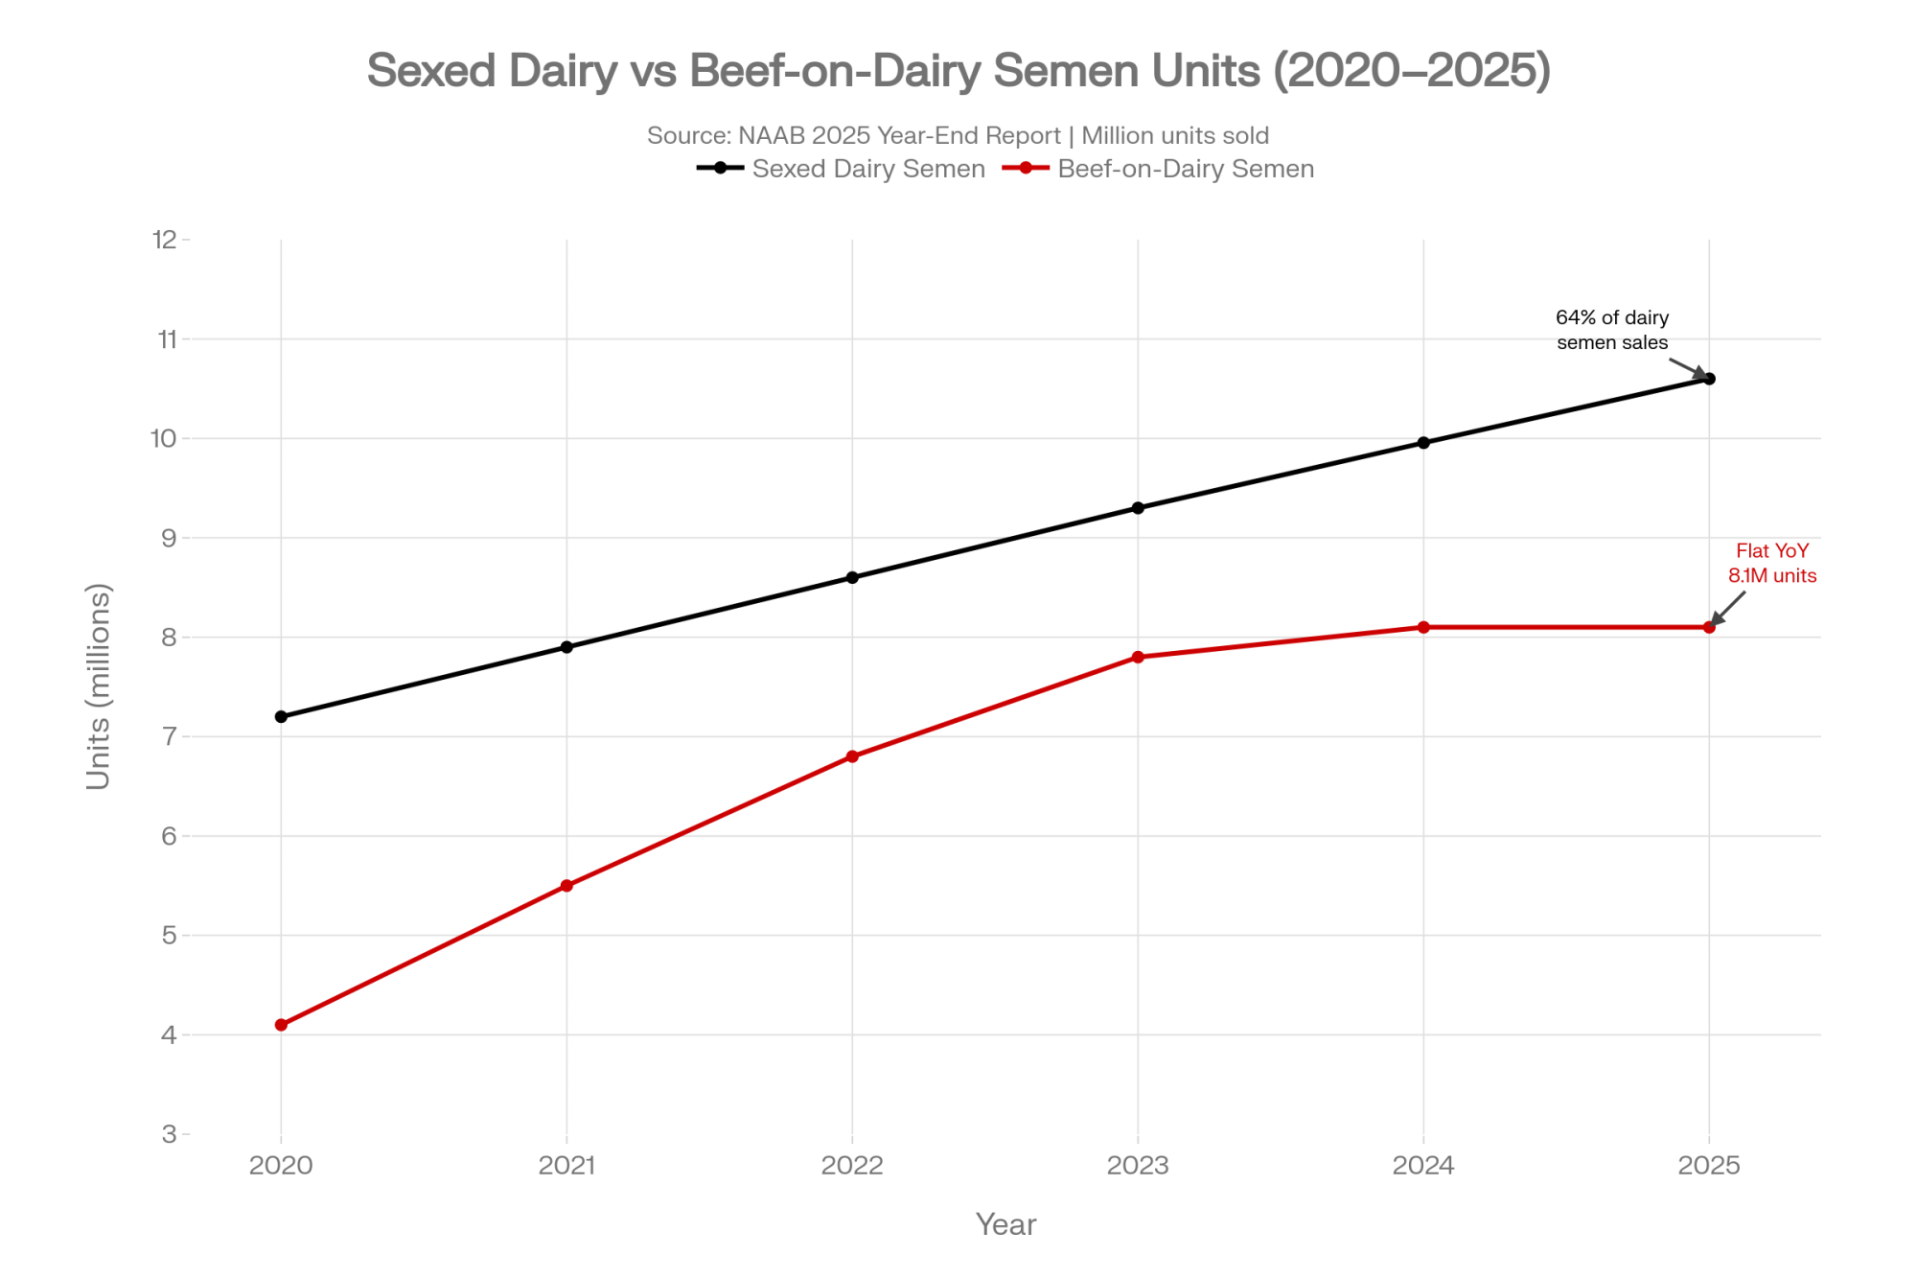Select the 2021 Sexed Dairy data point

pos(566,647)
